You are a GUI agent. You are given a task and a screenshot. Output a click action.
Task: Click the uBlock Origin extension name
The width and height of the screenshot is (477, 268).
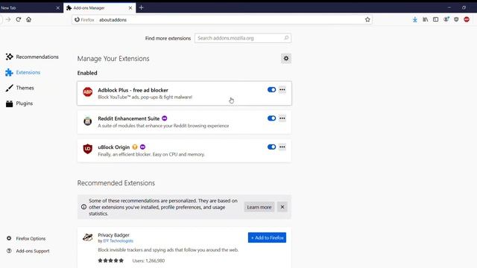click(114, 147)
